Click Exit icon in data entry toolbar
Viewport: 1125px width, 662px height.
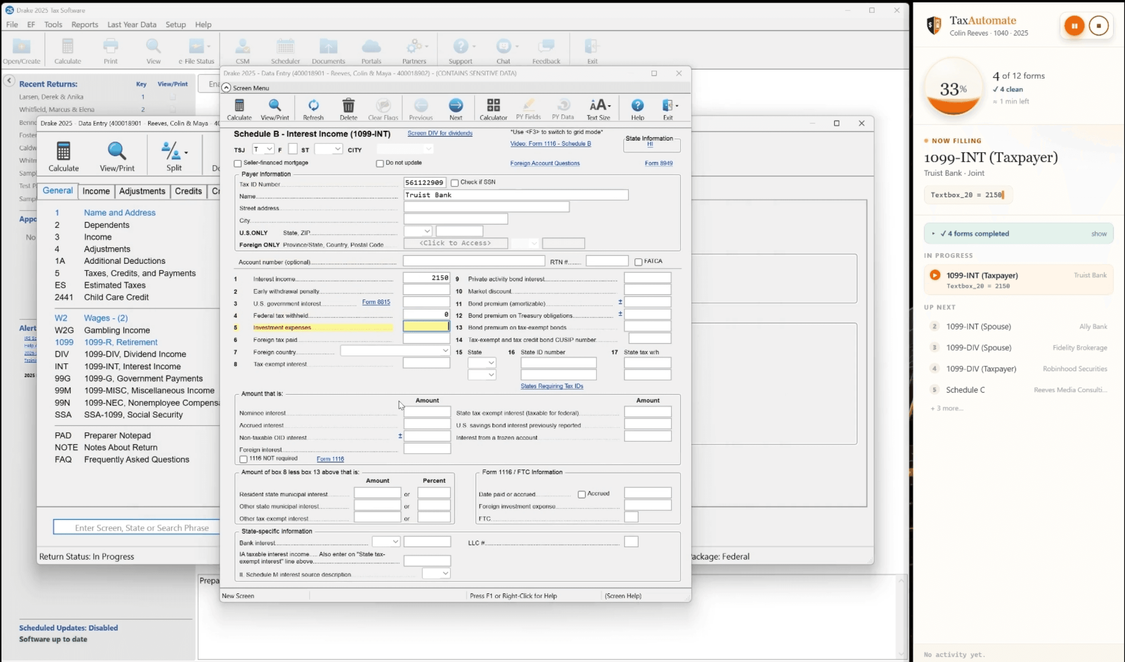point(668,109)
